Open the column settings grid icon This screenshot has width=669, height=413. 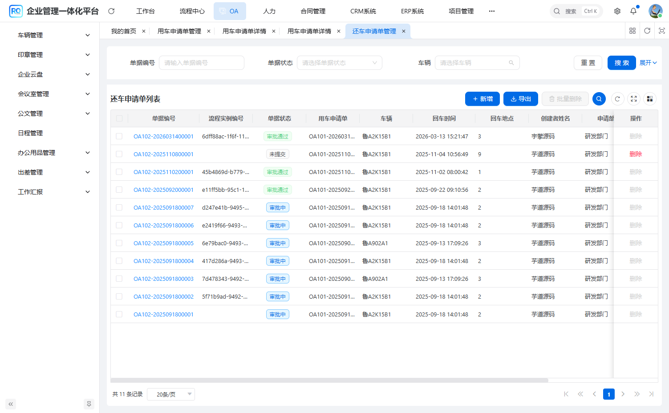coord(650,99)
